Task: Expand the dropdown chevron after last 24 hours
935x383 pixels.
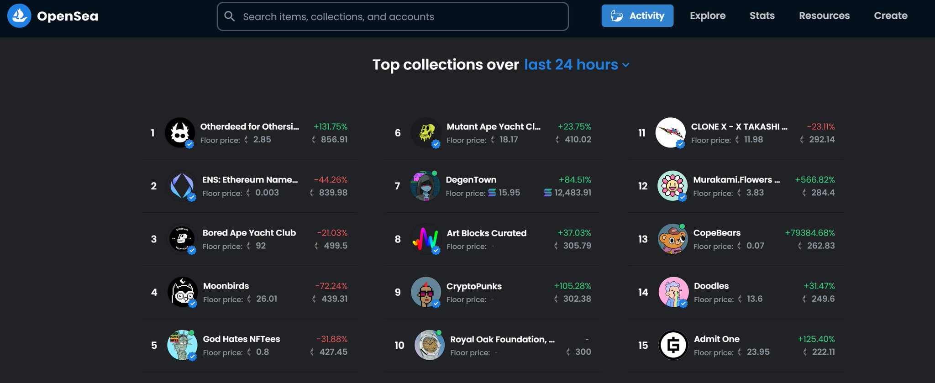Action: pyautogui.click(x=625, y=65)
